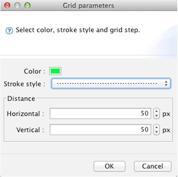Click the 'Select color, stroke style' instruction text
The width and height of the screenshot is (178, 177).
pos(78,30)
